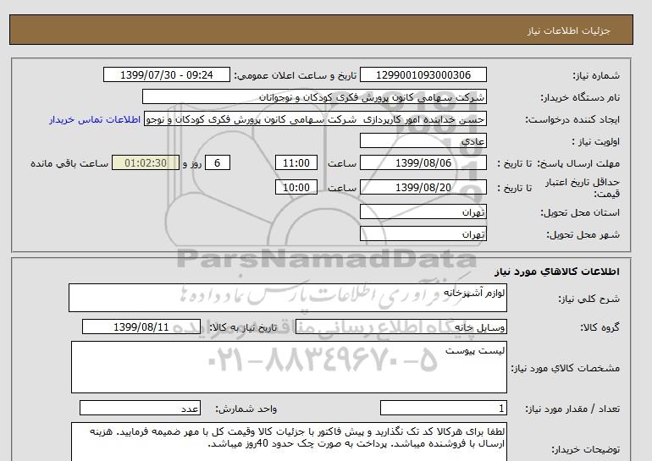Select the public announcement date field 1399/07/30 - 09:24
This screenshot has height=461, width=652.
[166, 74]
